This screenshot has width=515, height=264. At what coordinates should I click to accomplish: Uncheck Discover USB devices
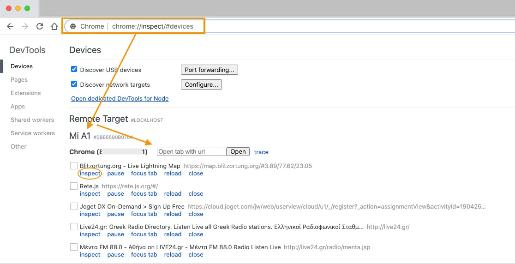tap(74, 69)
